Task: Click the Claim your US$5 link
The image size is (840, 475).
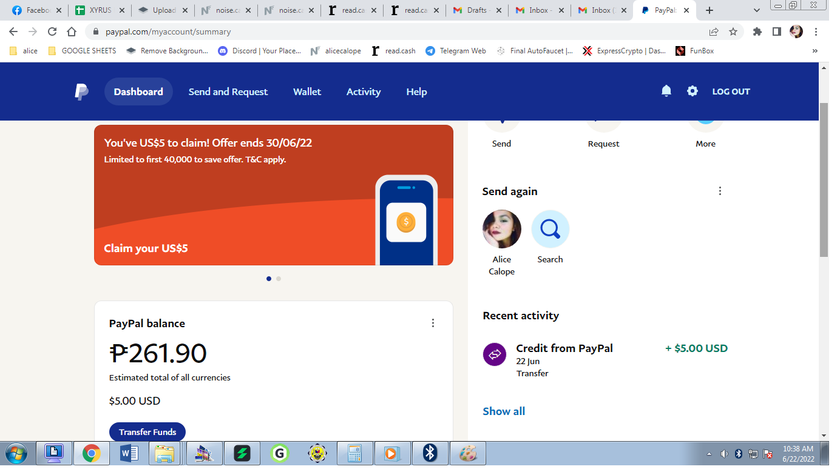Action: (146, 248)
